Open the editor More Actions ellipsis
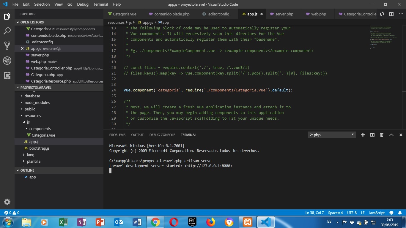The width and height of the screenshot is (406, 228). coord(401,14)
